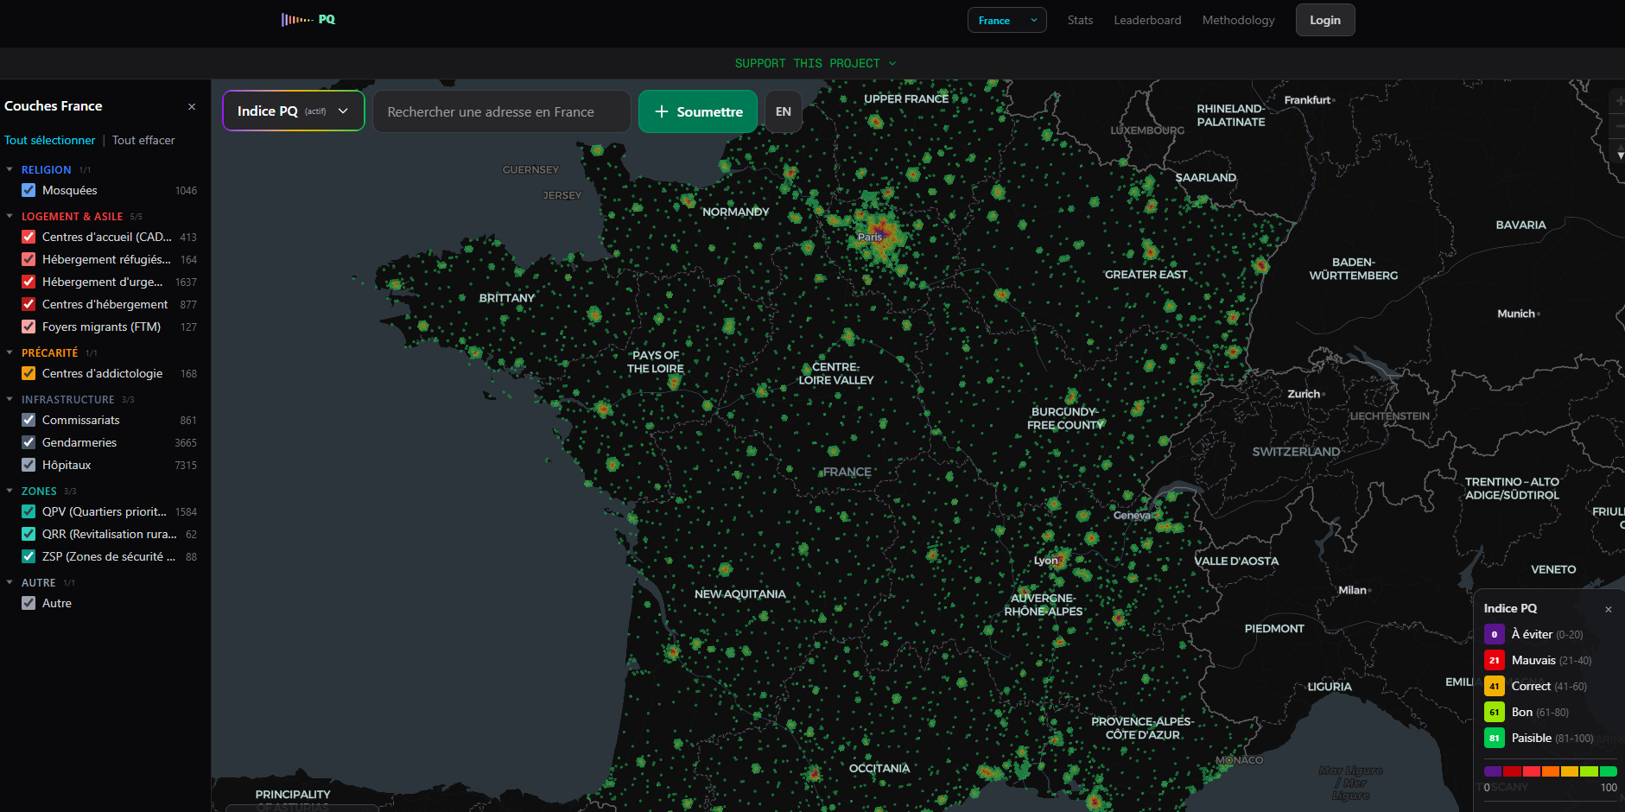Viewport: 1625px width, 812px height.
Task: Click the NORMANDY region label
Action: coord(735,212)
